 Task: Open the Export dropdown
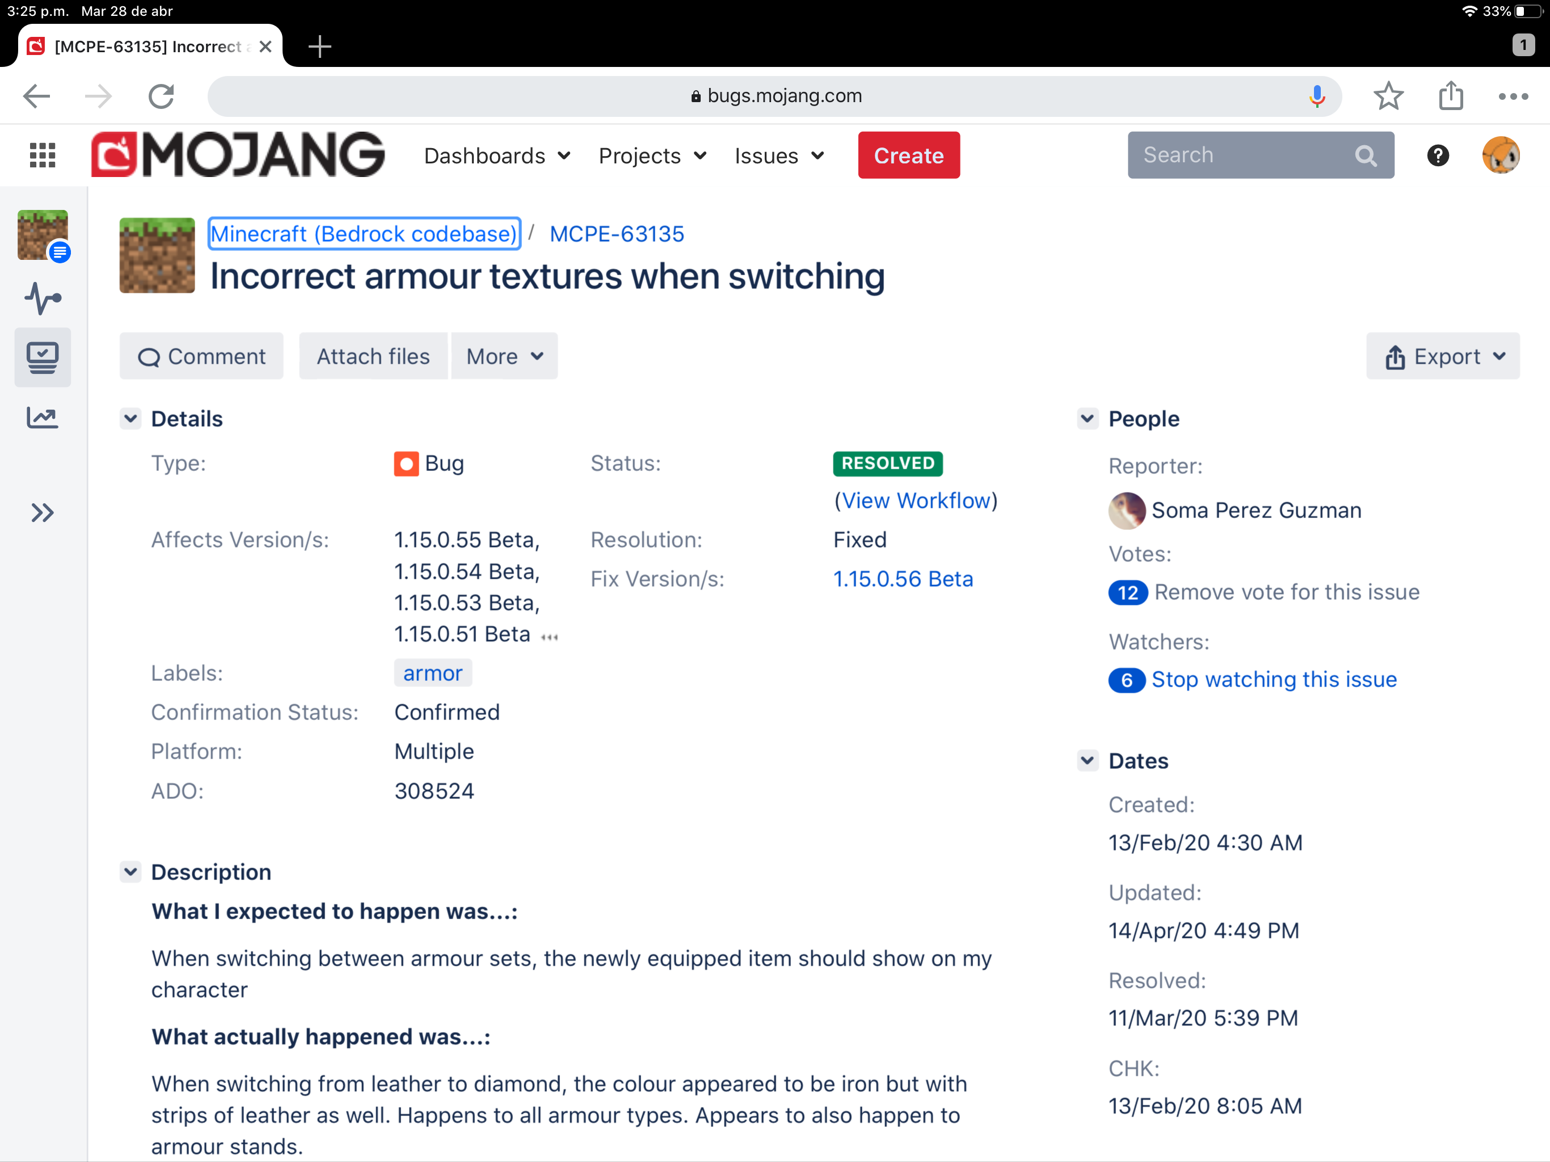[x=1443, y=357]
